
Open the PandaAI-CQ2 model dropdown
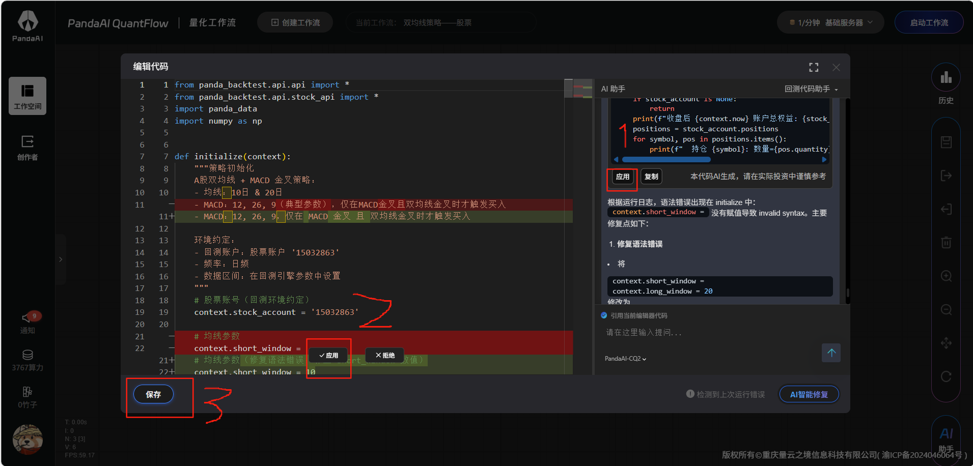[x=625, y=359]
